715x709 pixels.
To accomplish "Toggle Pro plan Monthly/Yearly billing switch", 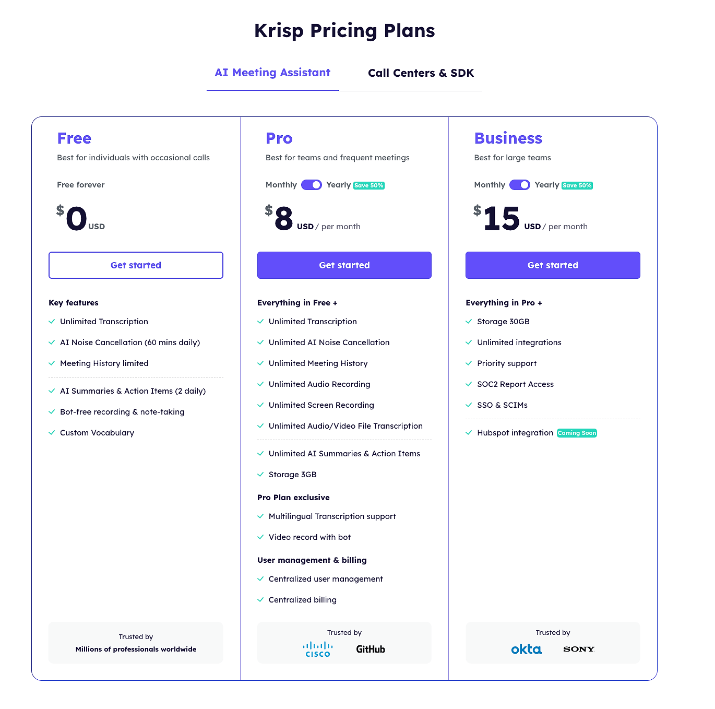I will pyautogui.click(x=312, y=185).
